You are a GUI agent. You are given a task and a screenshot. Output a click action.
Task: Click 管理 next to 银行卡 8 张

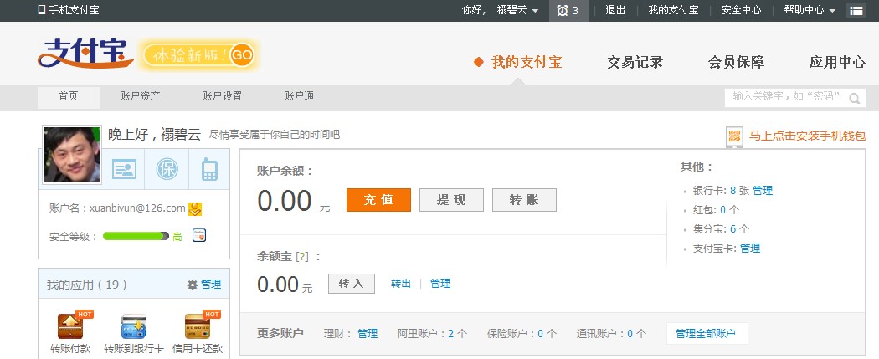(x=763, y=191)
